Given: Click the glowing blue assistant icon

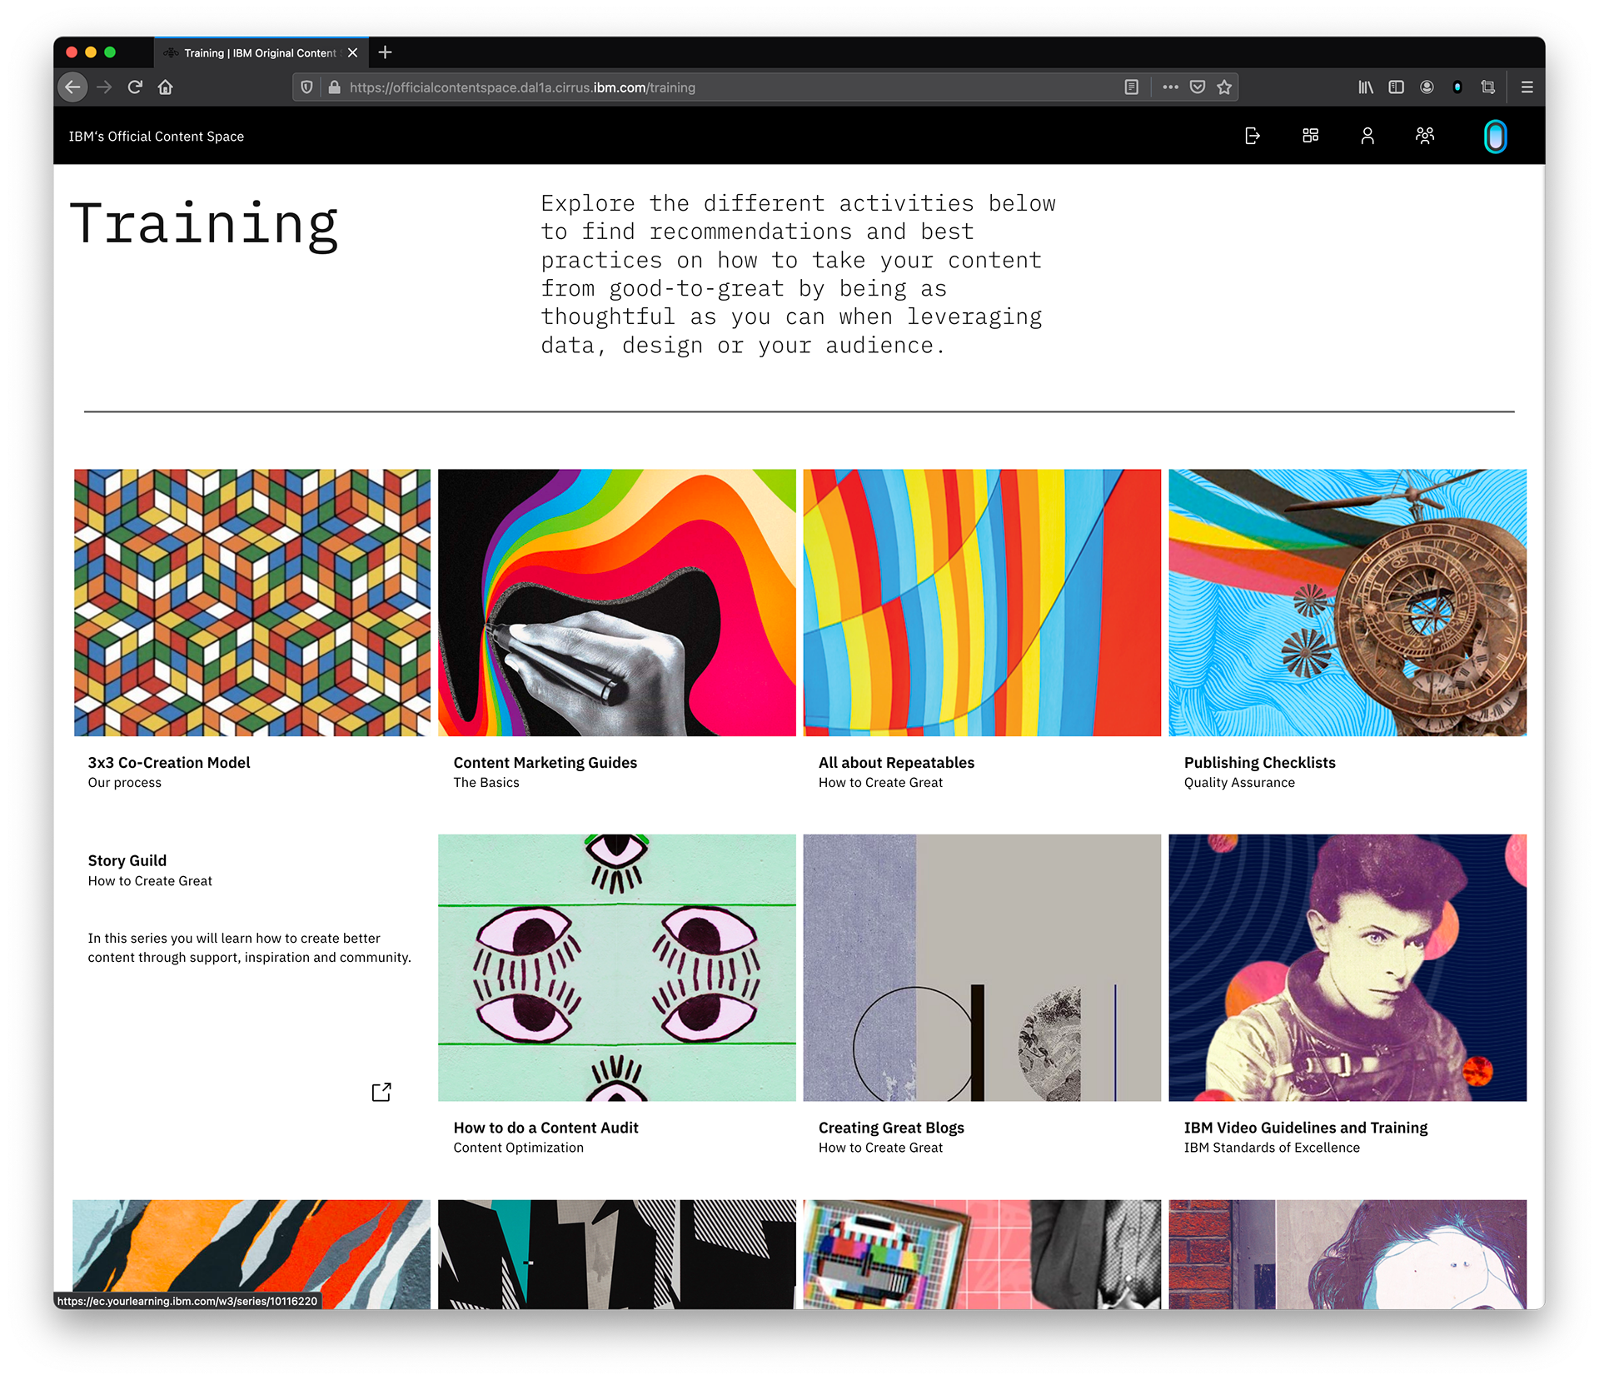Looking at the screenshot, I should click(1496, 137).
